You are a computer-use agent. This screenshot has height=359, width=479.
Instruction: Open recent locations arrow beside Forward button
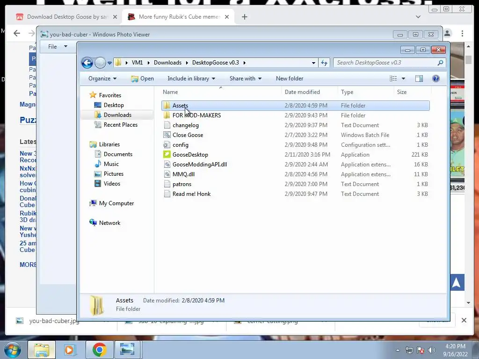(x=109, y=63)
